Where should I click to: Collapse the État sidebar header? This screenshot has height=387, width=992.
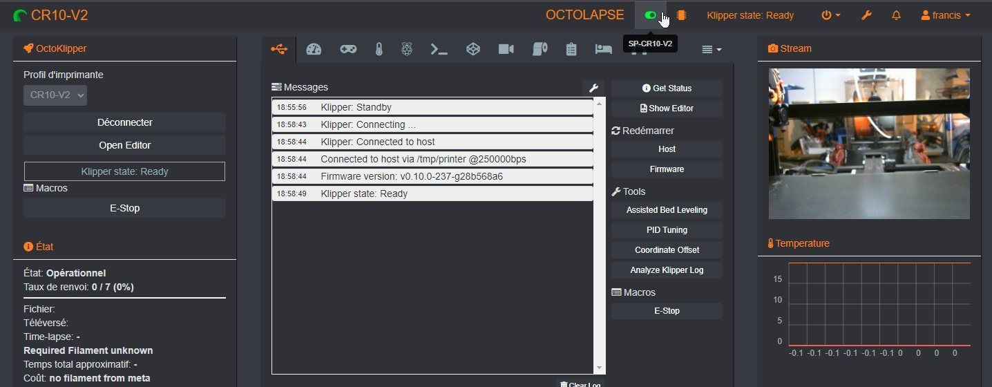(x=39, y=246)
